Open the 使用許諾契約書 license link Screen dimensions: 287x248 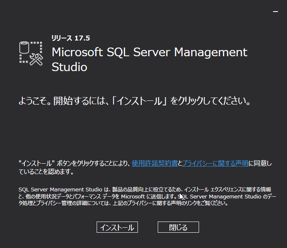(x=155, y=163)
